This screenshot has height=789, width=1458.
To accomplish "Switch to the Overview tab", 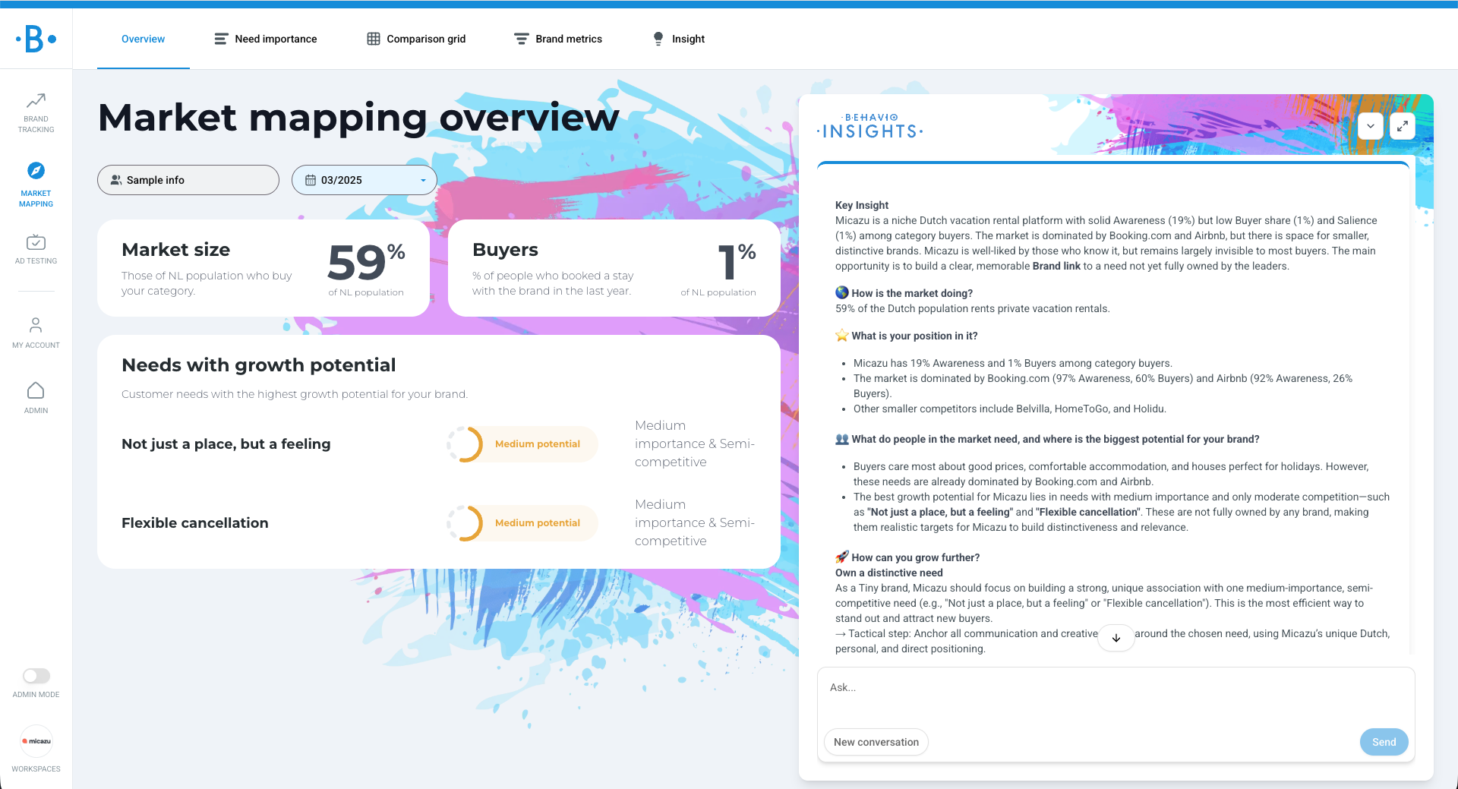I will click(x=143, y=39).
